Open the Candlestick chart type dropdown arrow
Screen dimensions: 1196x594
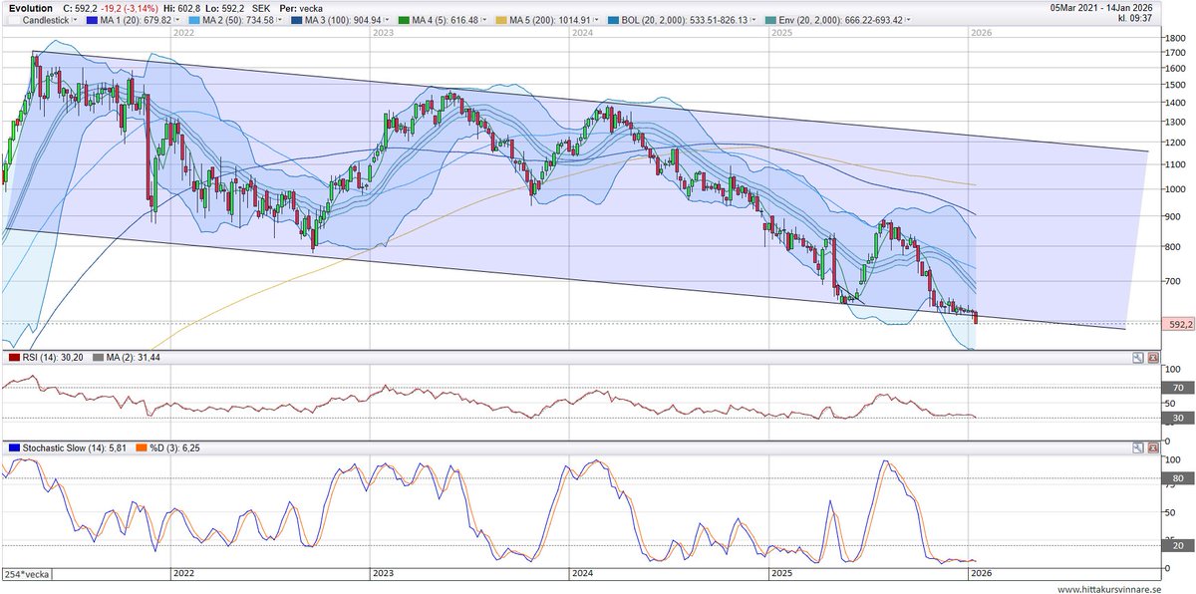tap(73, 20)
